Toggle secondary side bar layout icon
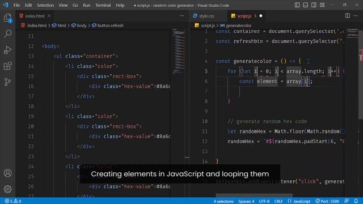Viewport: 363px width, 204px height. coord(314,5)
